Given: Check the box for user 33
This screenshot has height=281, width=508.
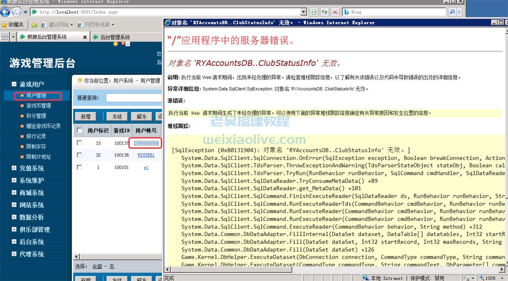Looking at the screenshot, I should pos(79,143).
